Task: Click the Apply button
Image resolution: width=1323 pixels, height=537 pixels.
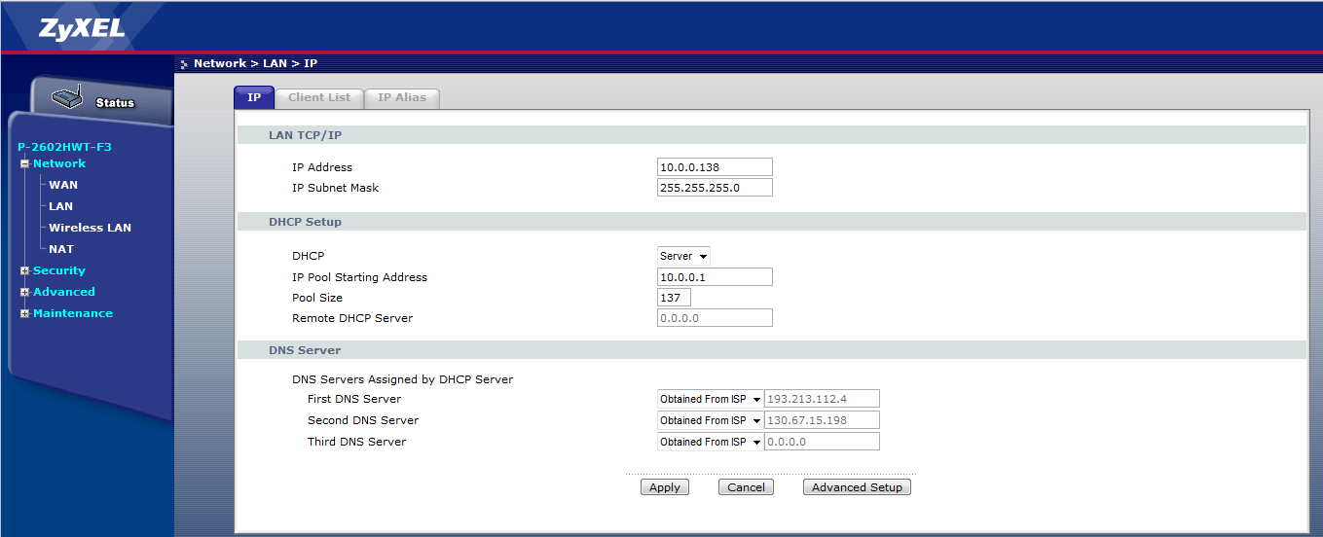Action: pos(665,487)
